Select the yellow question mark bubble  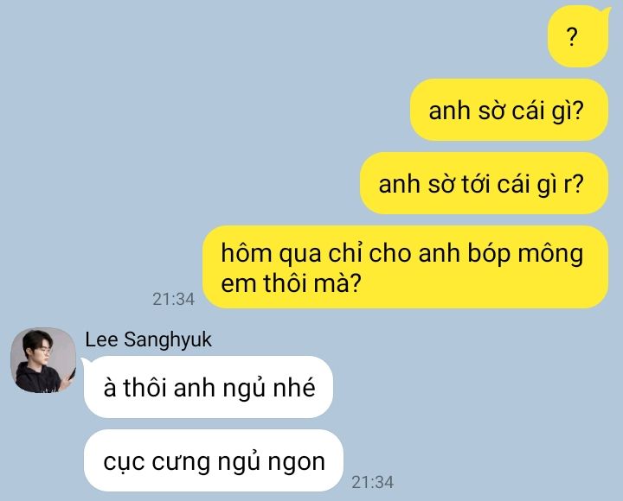point(578,36)
